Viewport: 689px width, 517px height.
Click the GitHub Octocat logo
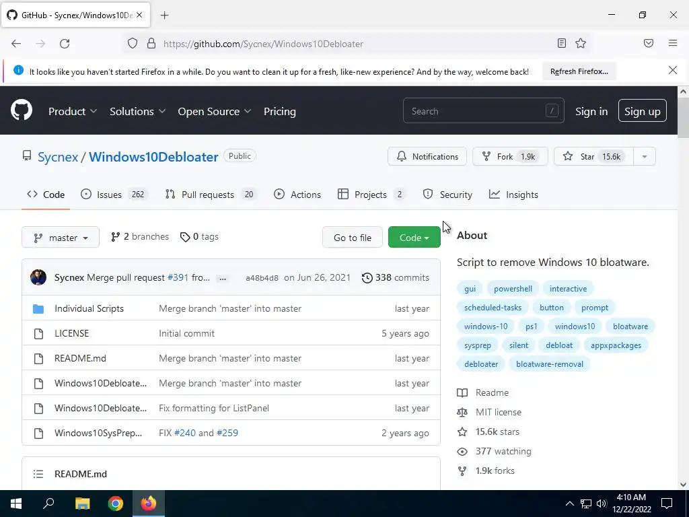22,110
